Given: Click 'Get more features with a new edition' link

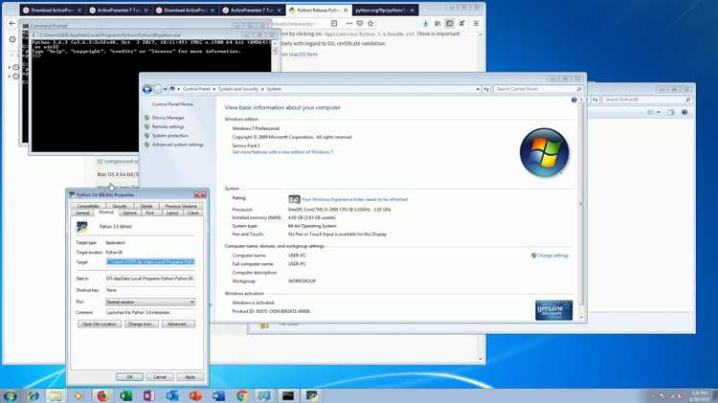Looking at the screenshot, I should (282, 151).
